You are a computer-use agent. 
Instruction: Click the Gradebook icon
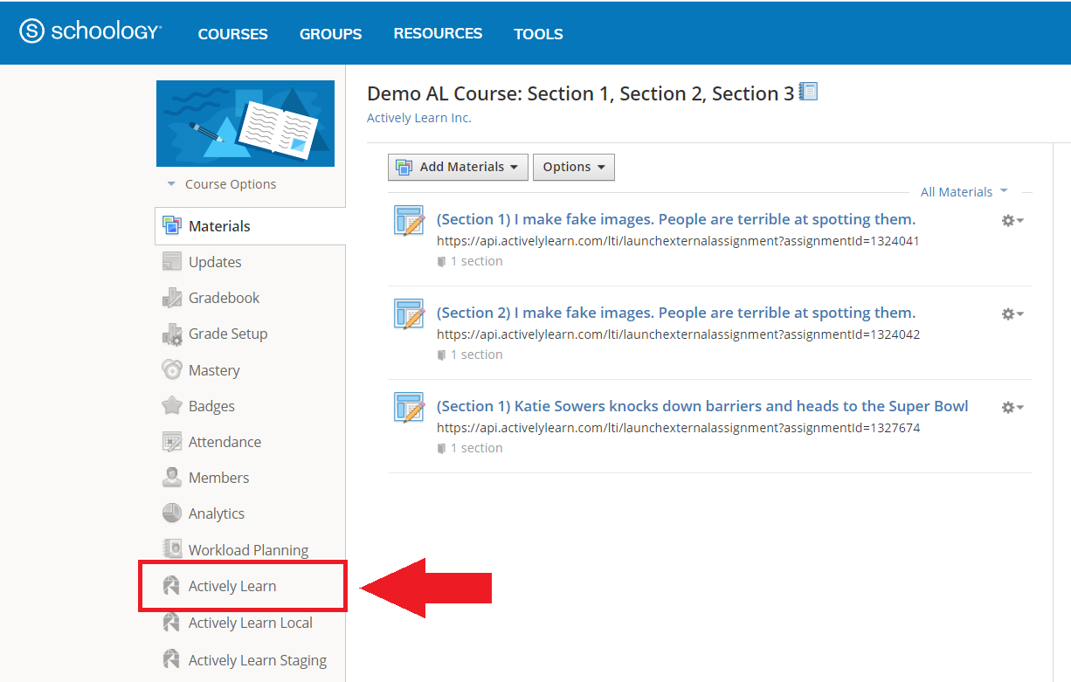click(172, 298)
